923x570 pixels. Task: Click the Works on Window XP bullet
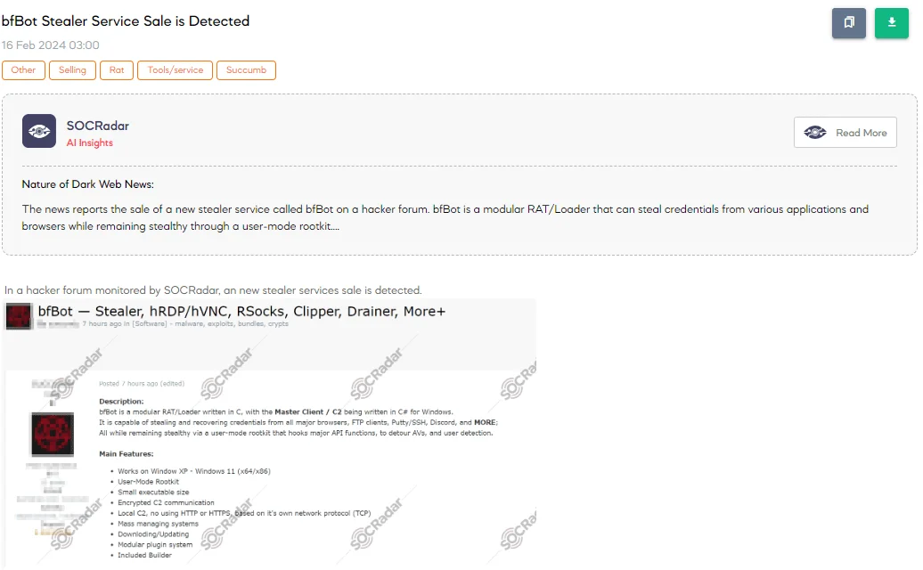click(x=194, y=471)
